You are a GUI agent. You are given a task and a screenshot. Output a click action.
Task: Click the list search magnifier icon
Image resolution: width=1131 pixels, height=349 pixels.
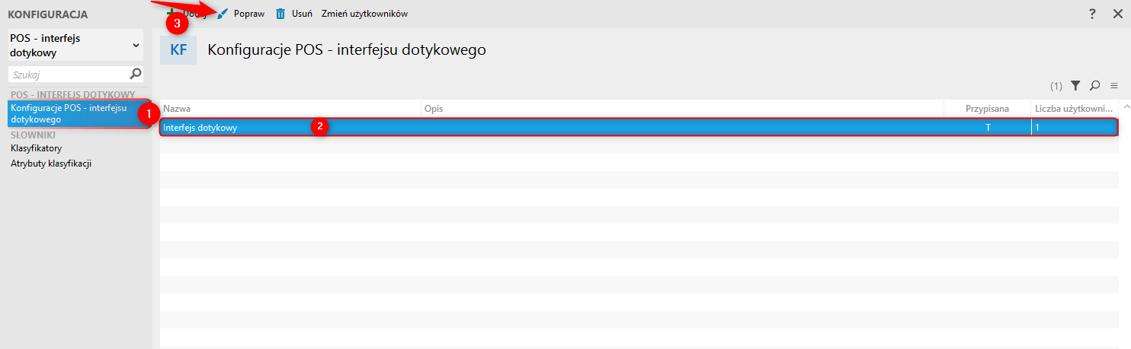(x=1095, y=86)
